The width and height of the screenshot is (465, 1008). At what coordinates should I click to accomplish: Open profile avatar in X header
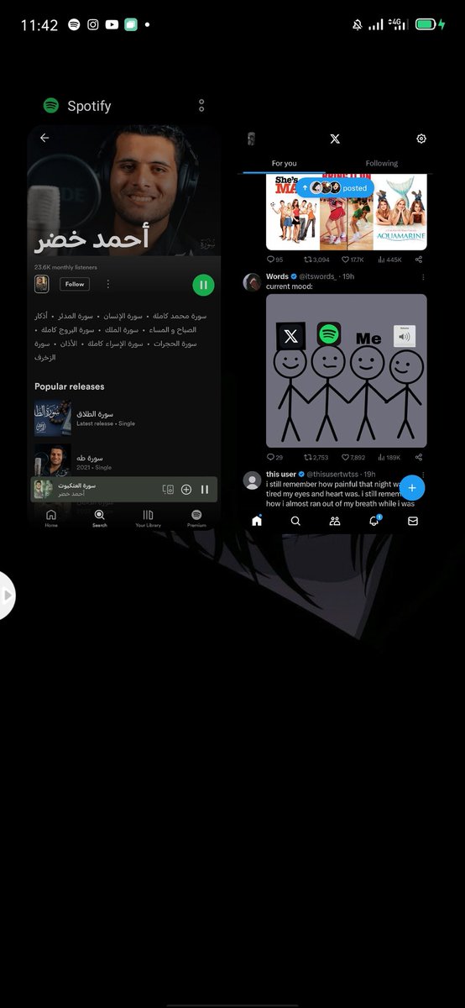[250, 139]
